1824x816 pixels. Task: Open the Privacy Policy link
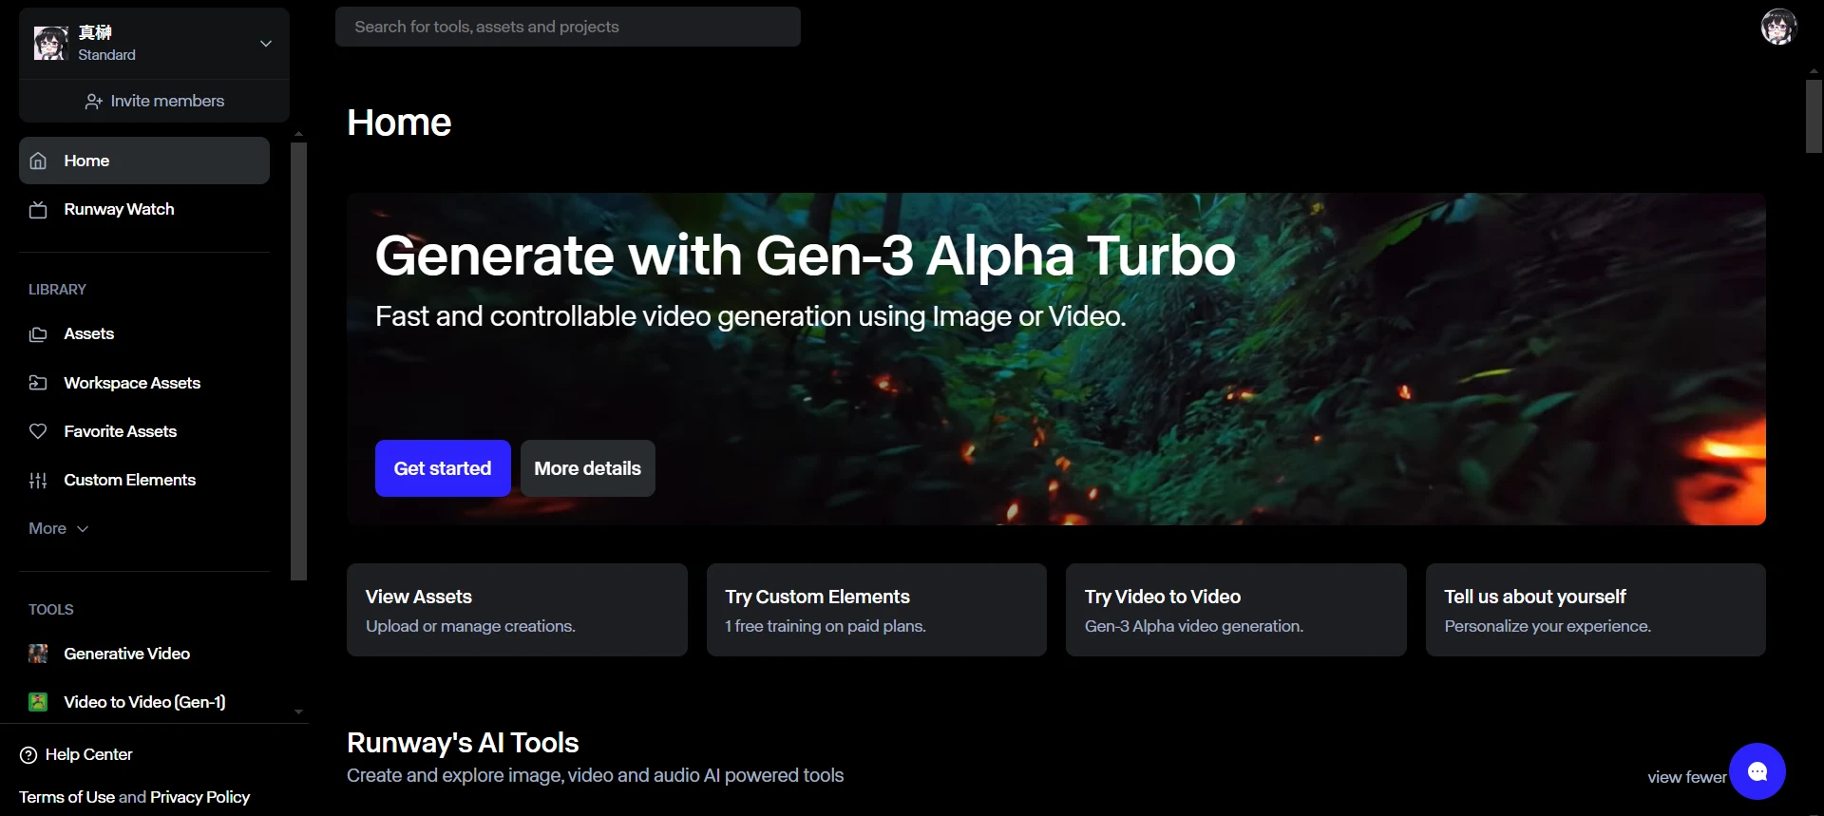199,798
